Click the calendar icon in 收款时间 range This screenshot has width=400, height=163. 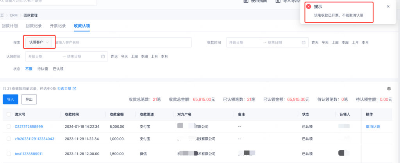tap(304, 42)
